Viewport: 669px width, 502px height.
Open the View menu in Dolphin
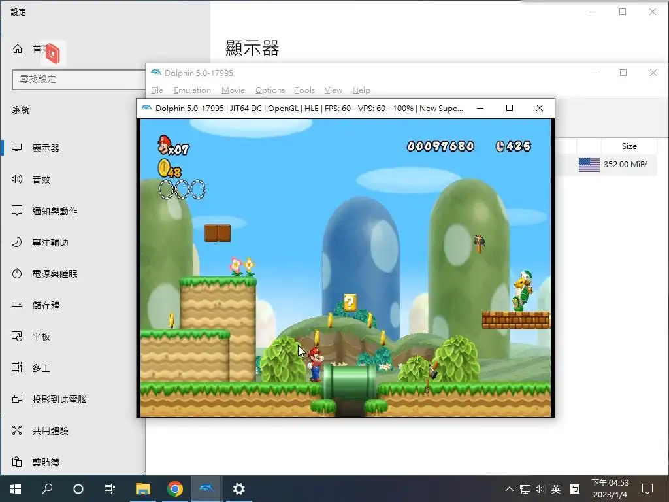[333, 90]
